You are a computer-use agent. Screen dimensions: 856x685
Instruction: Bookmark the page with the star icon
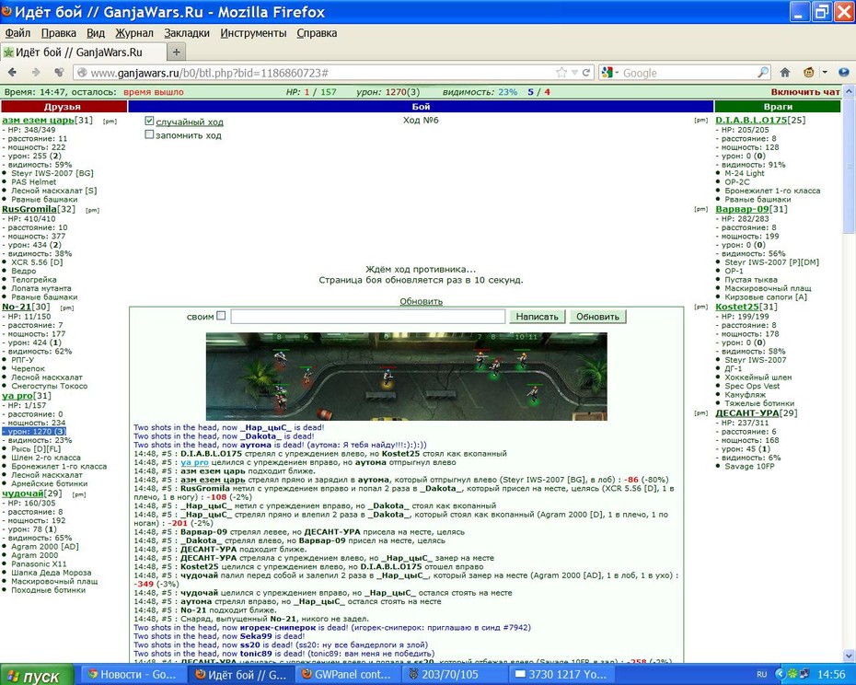pos(561,72)
